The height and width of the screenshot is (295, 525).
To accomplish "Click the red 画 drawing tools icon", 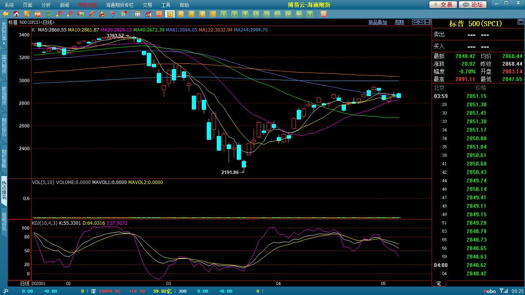I will (x=324, y=14).
